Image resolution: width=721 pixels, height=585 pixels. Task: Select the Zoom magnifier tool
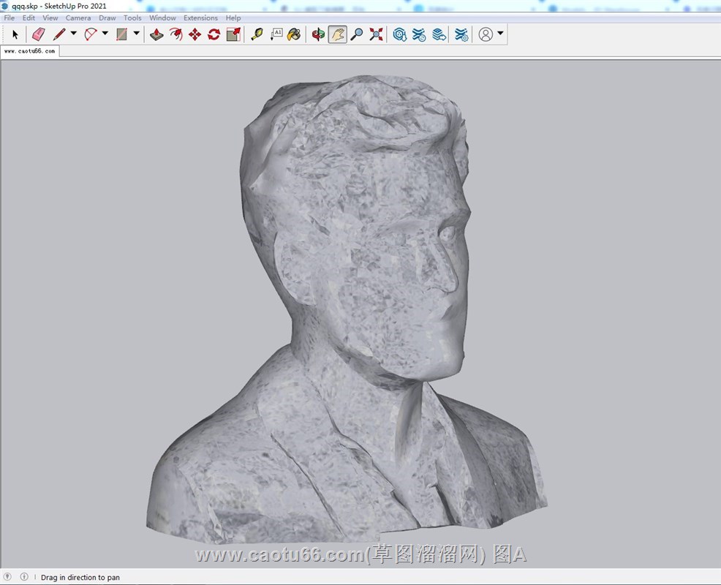tap(357, 34)
